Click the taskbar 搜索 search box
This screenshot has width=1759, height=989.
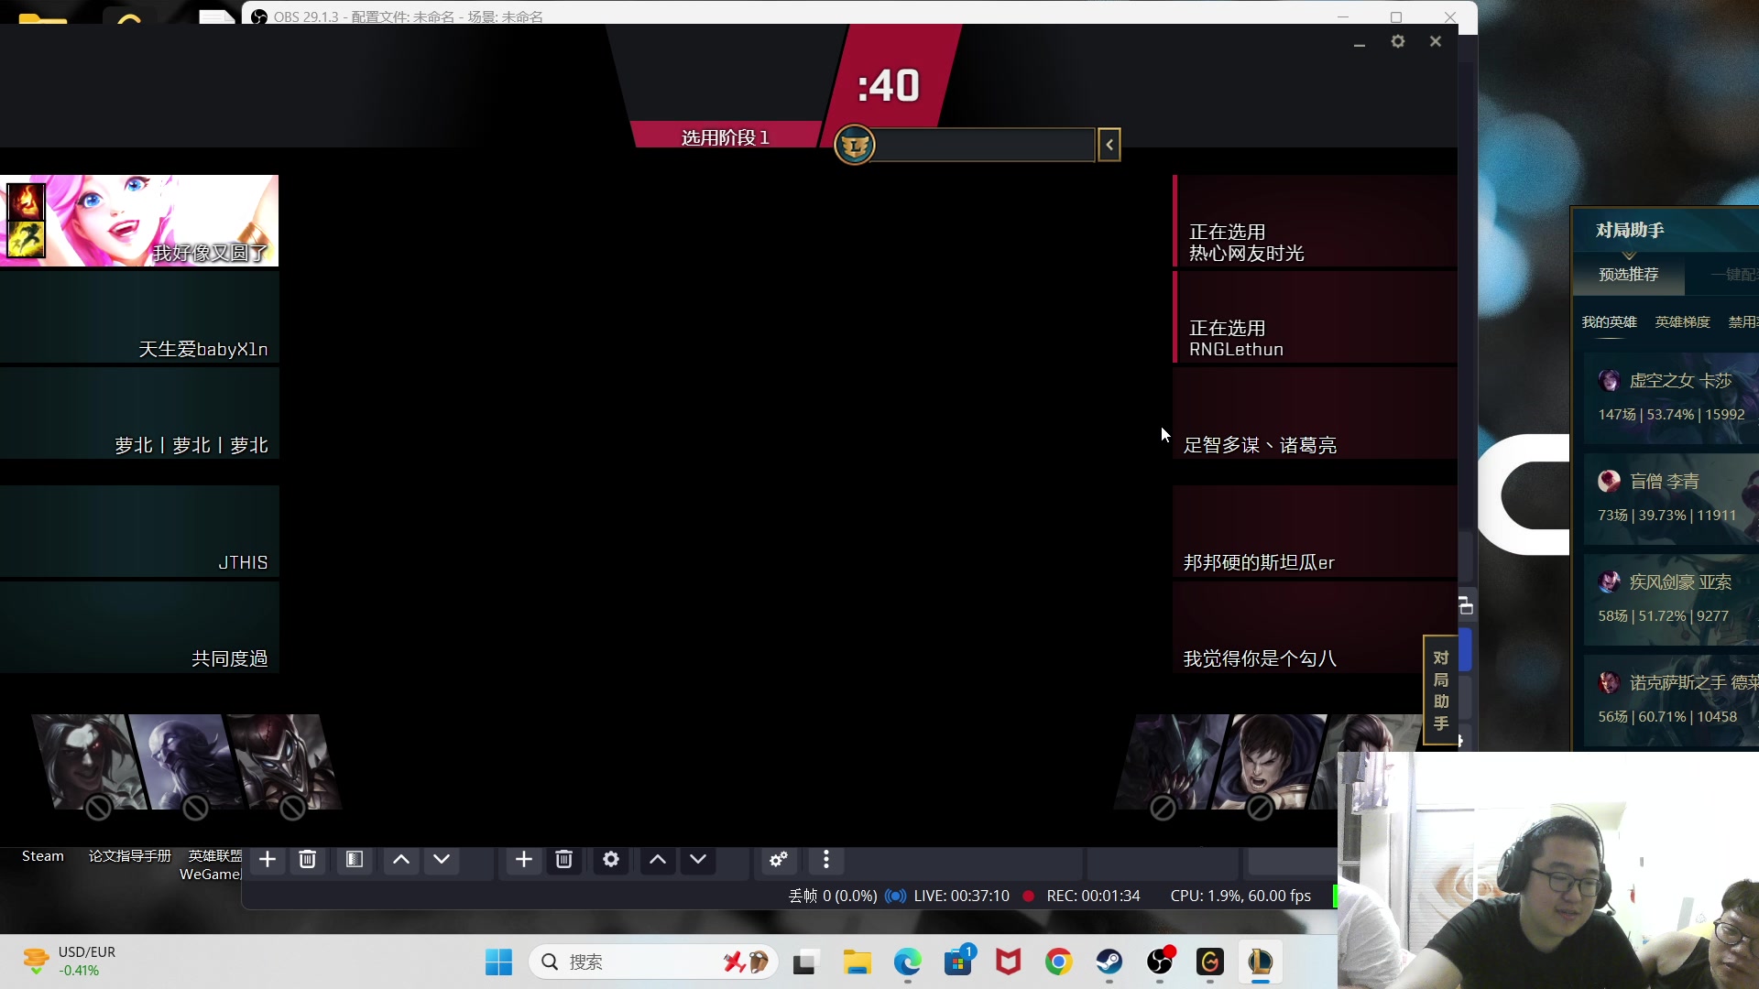tap(653, 962)
